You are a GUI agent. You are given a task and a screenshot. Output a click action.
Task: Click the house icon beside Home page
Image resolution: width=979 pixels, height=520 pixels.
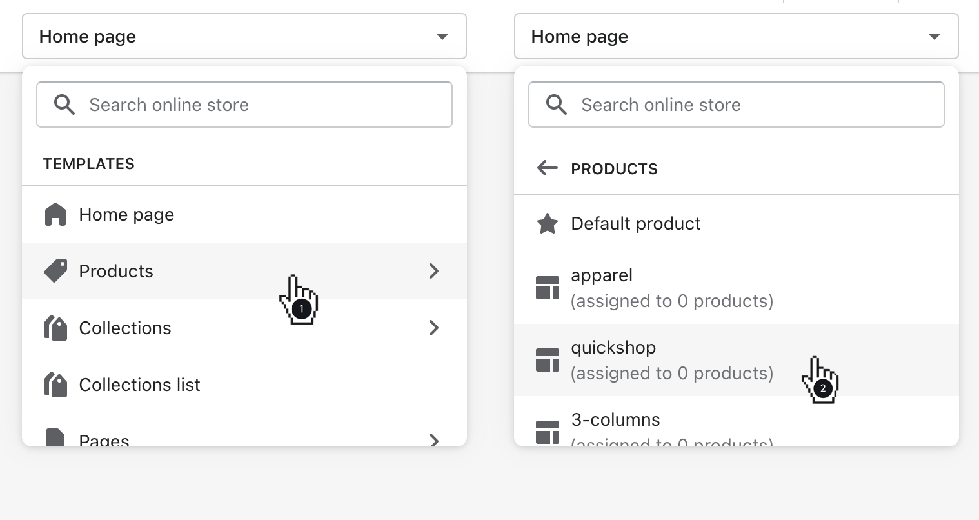point(55,215)
